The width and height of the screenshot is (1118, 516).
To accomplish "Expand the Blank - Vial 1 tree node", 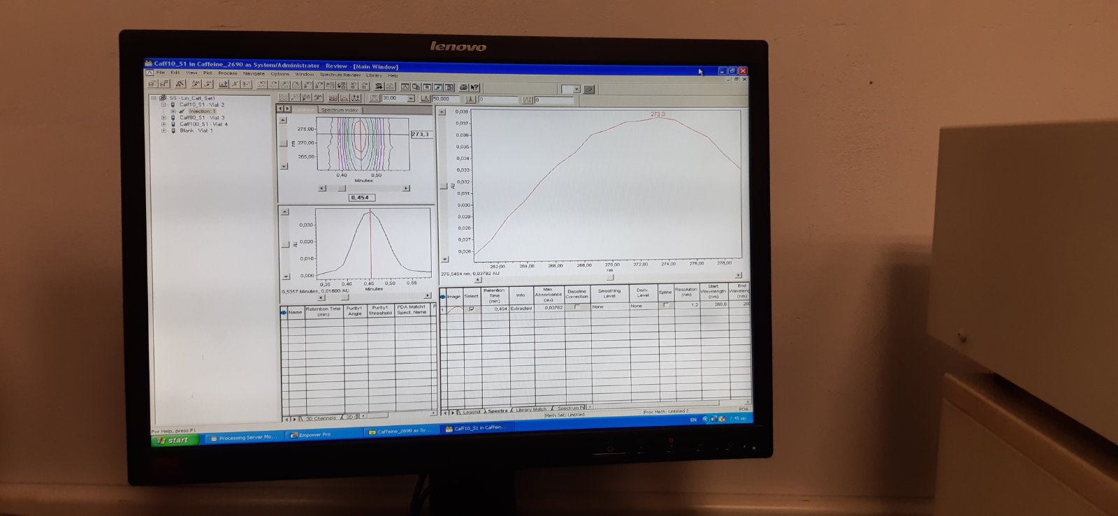I will point(164,131).
